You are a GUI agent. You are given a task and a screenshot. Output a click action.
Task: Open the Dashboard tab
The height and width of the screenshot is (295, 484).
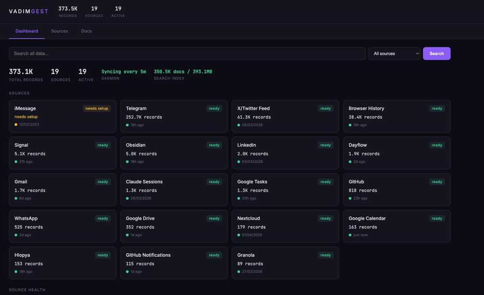(27, 31)
